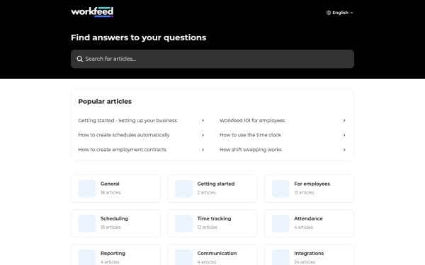This screenshot has width=425, height=265.
Task: Click chevron next to employment contracts
Action: (x=203, y=150)
